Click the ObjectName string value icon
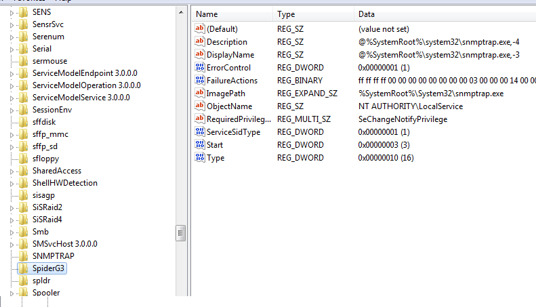Image resolution: width=536 pixels, height=307 pixels. (199, 106)
